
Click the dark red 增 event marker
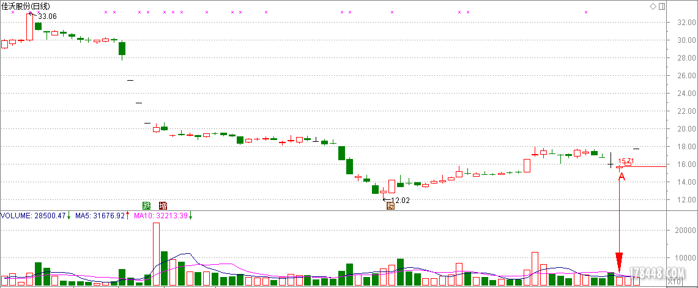163,205
